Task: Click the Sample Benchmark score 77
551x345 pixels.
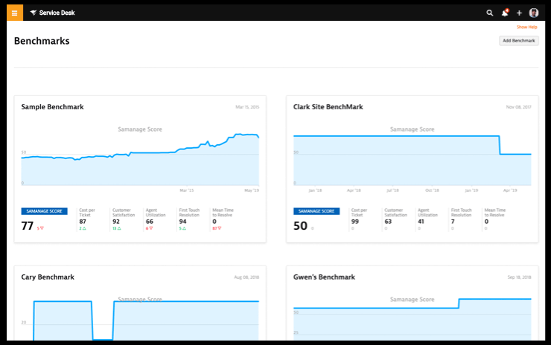Action: (x=28, y=226)
